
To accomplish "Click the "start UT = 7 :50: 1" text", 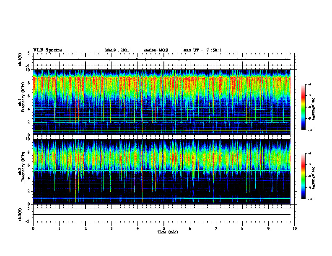I will tap(202, 50).
